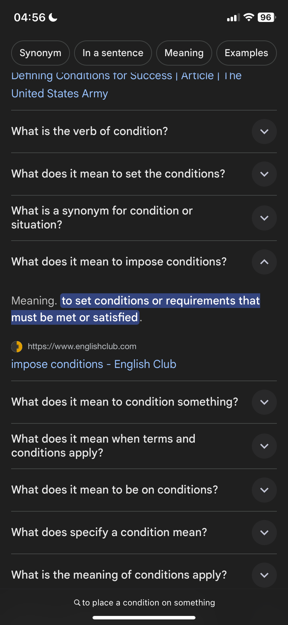This screenshot has width=288, height=625.
Task: Open "impose conditions - English Club" link
Action: [94, 364]
